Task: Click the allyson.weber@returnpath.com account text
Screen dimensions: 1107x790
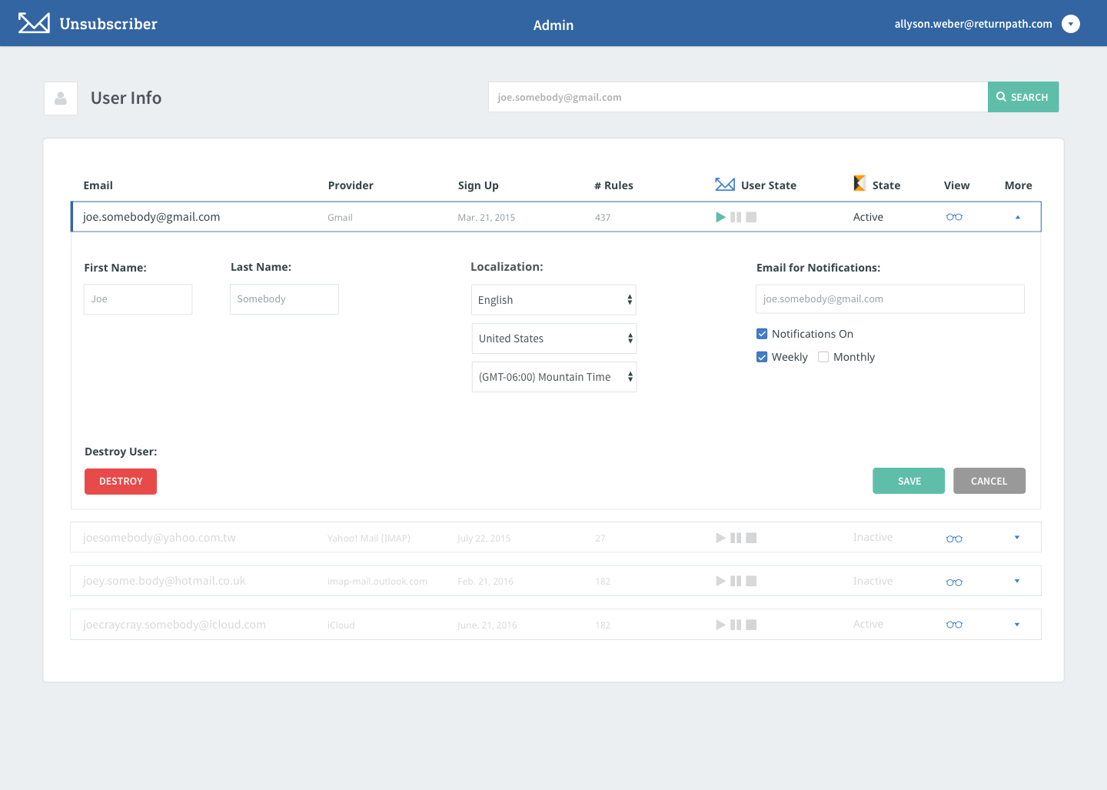Action: [973, 24]
